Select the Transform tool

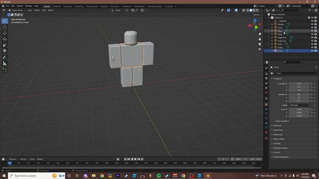tap(4, 51)
